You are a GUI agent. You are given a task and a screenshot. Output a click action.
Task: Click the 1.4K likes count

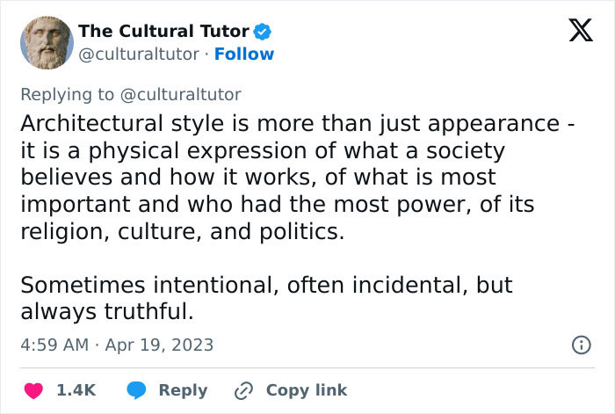tap(76, 390)
